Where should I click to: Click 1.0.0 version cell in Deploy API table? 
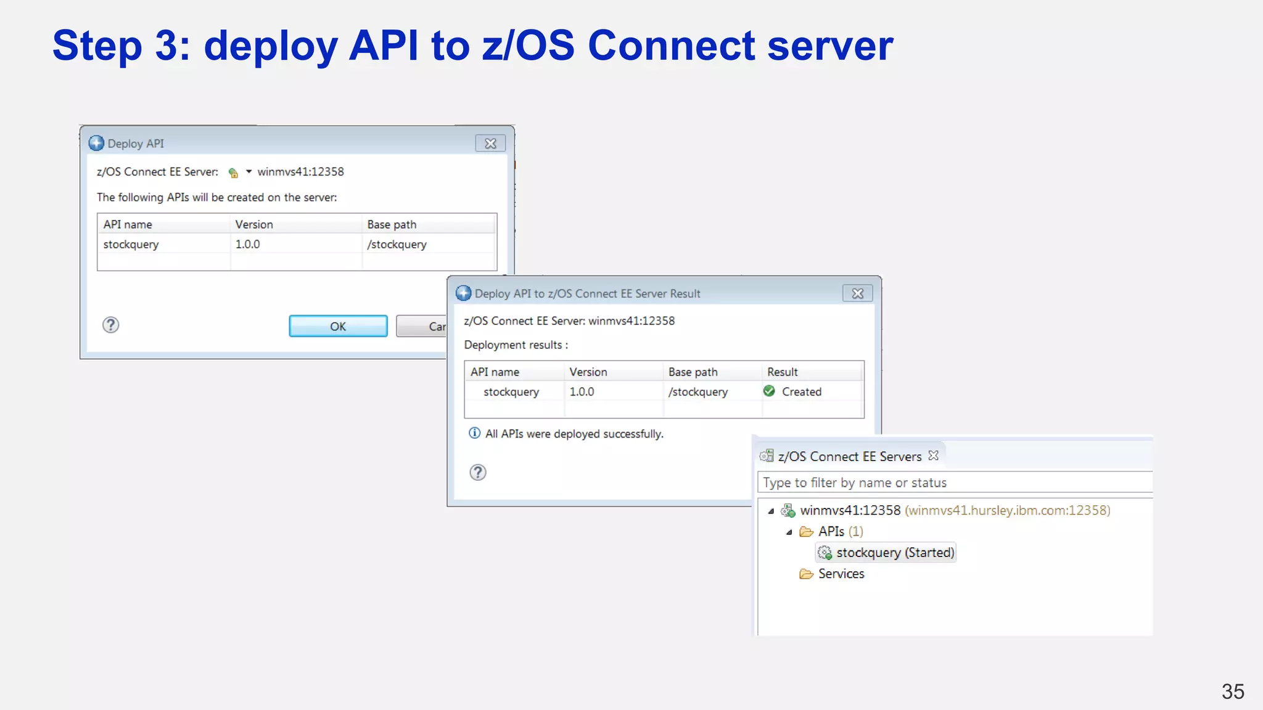click(247, 244)
